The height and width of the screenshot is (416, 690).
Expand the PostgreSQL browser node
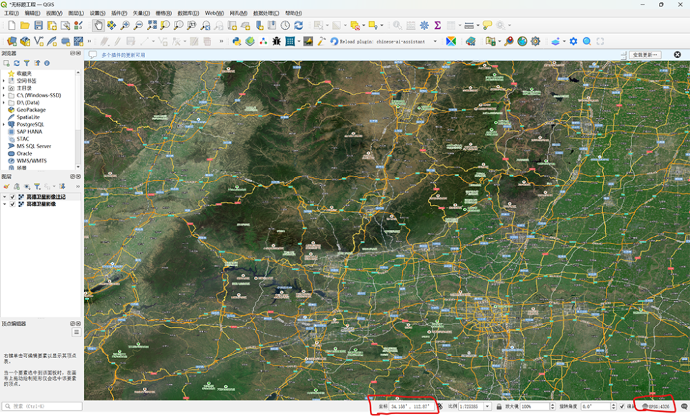point(3,124)
